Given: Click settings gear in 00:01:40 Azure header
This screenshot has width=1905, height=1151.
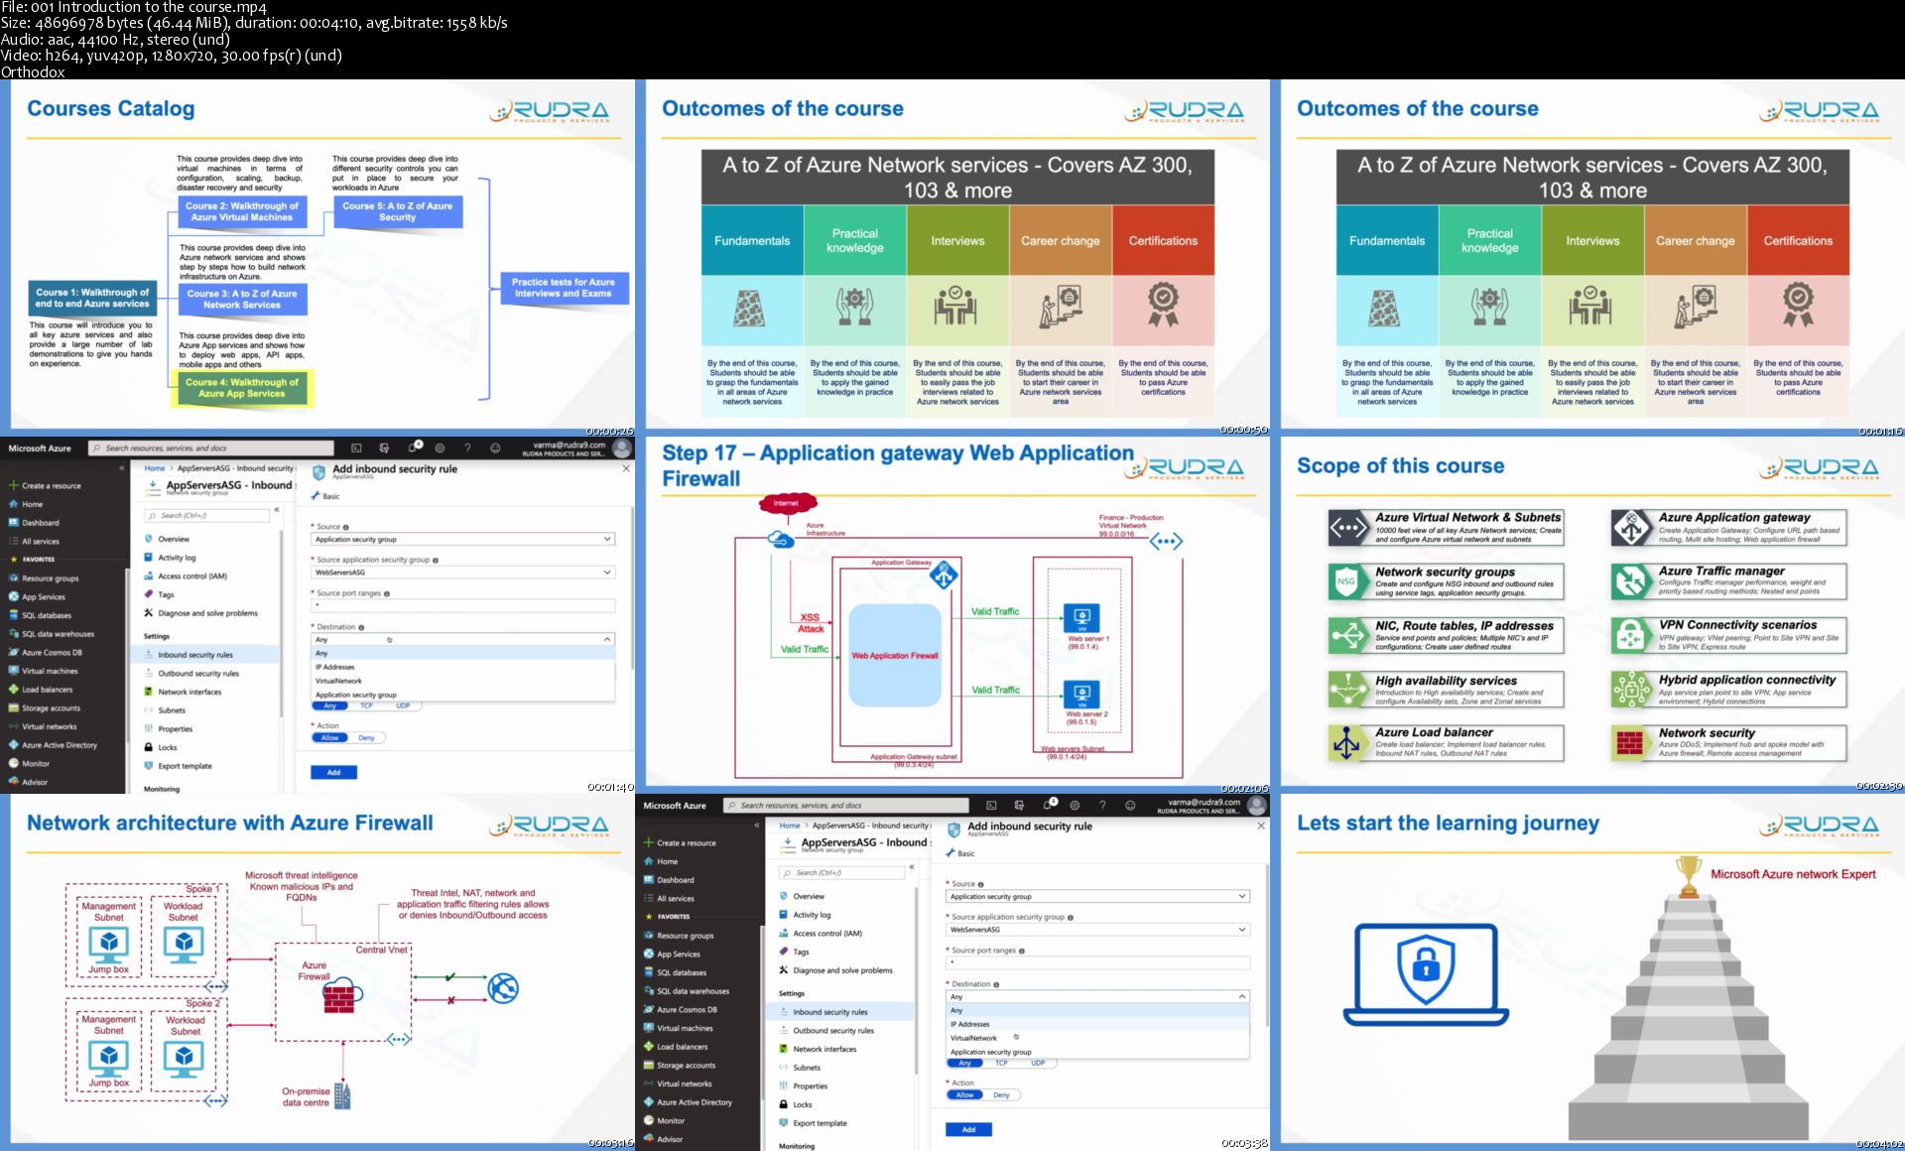Looking at the screenshot, I should pos(440,448).
